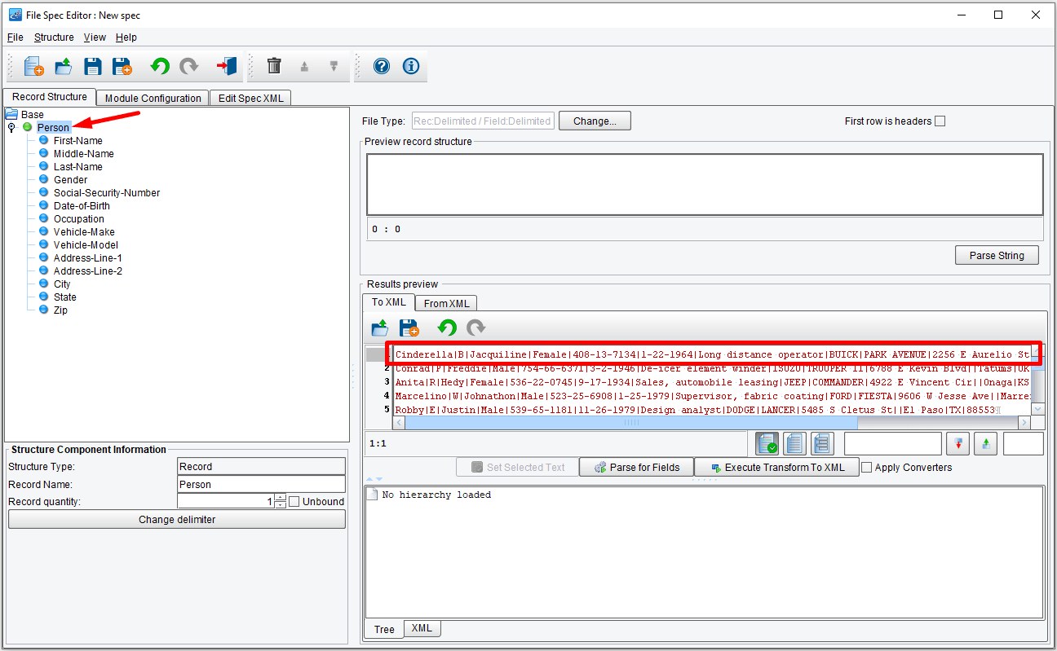The image size is (1057, 651).
Task: Select the Record Structure tab
Action: pyautogui.click(x=50, y=97)
